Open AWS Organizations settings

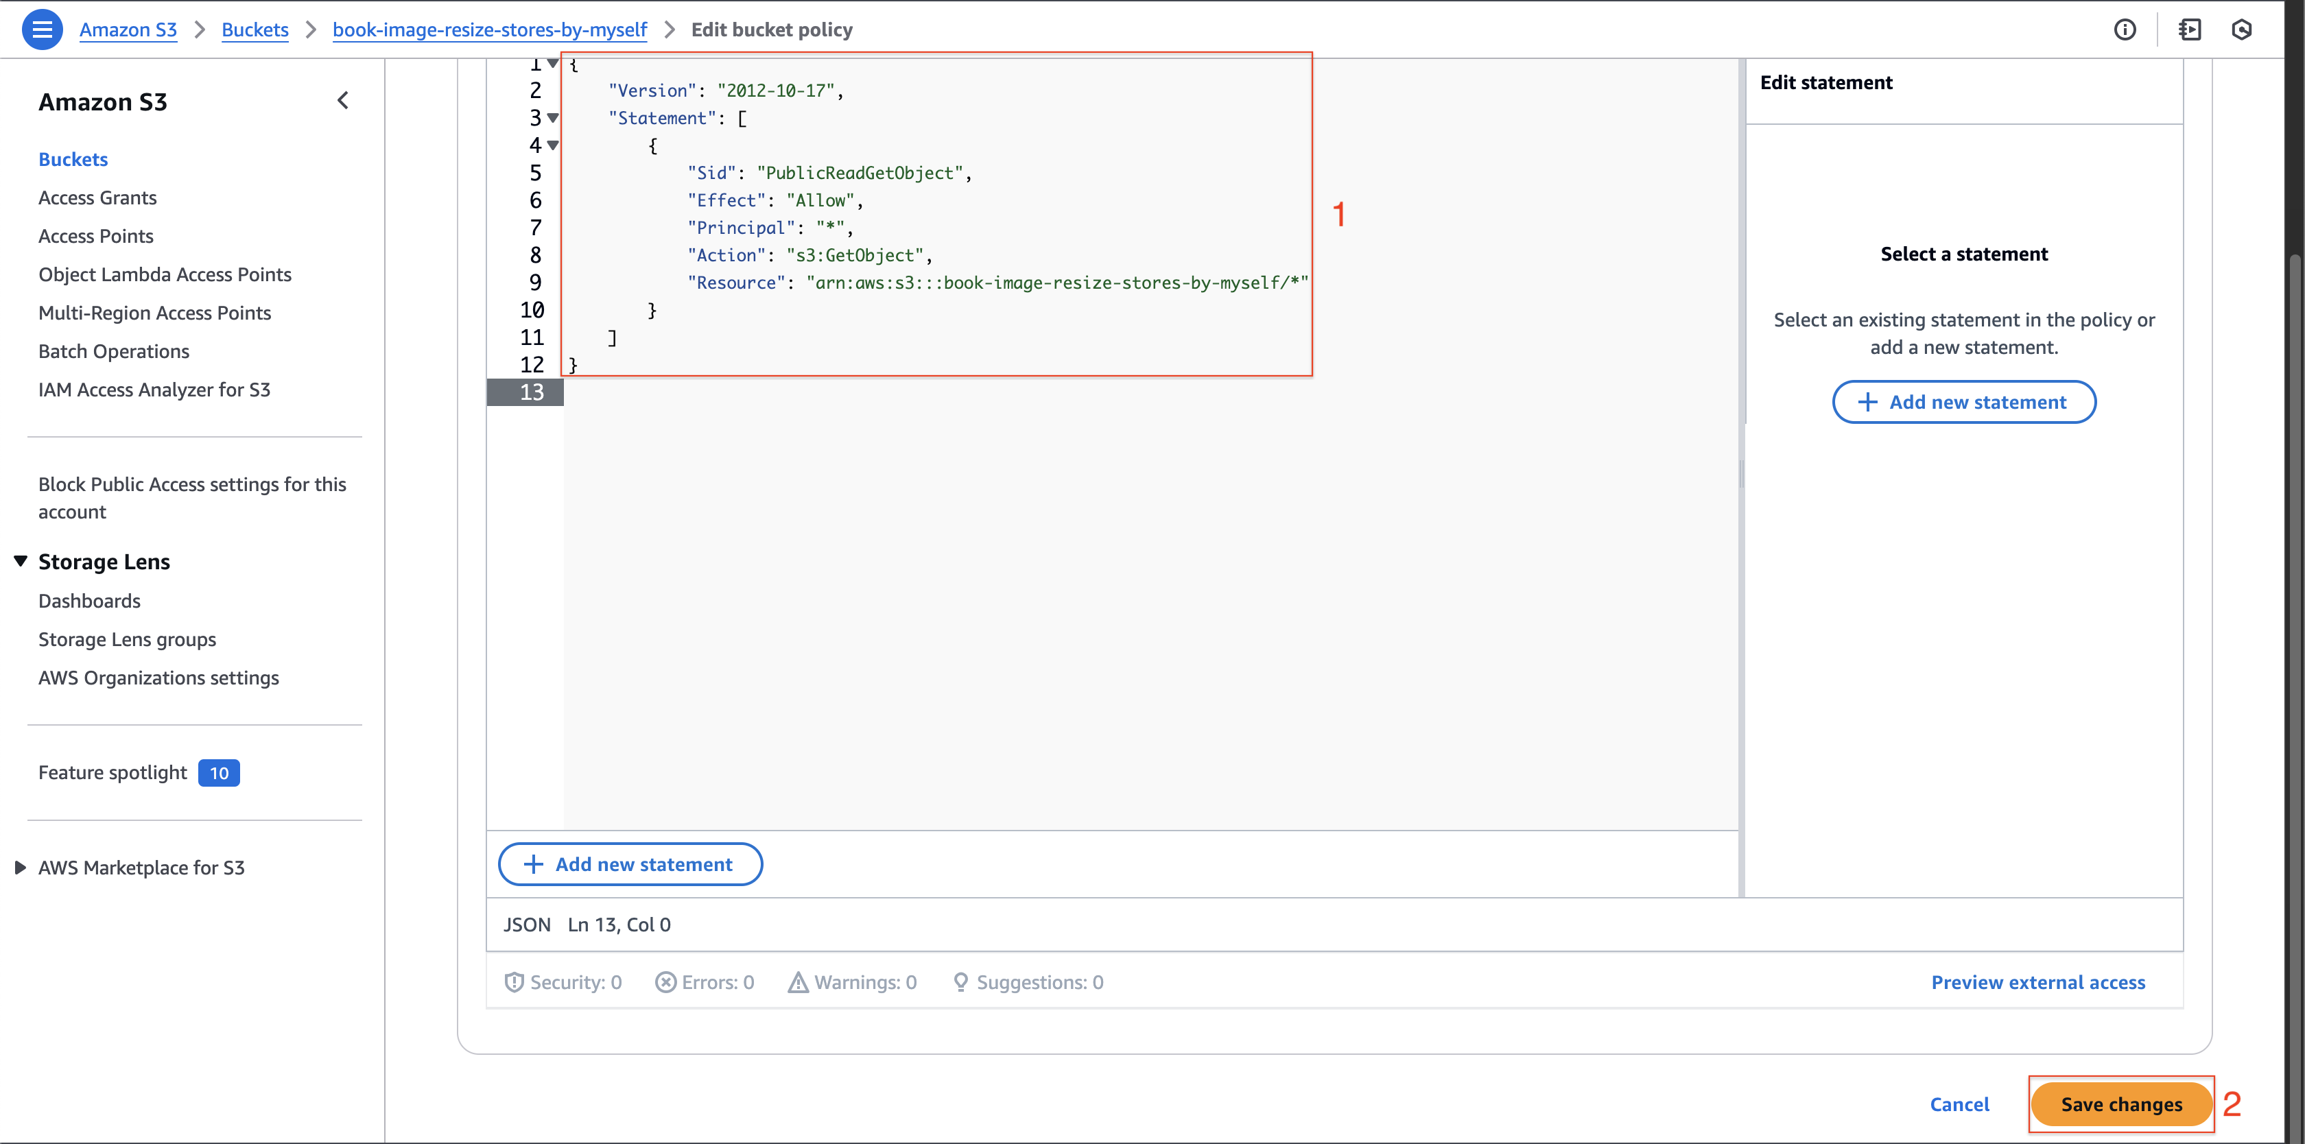coord(158,678)
